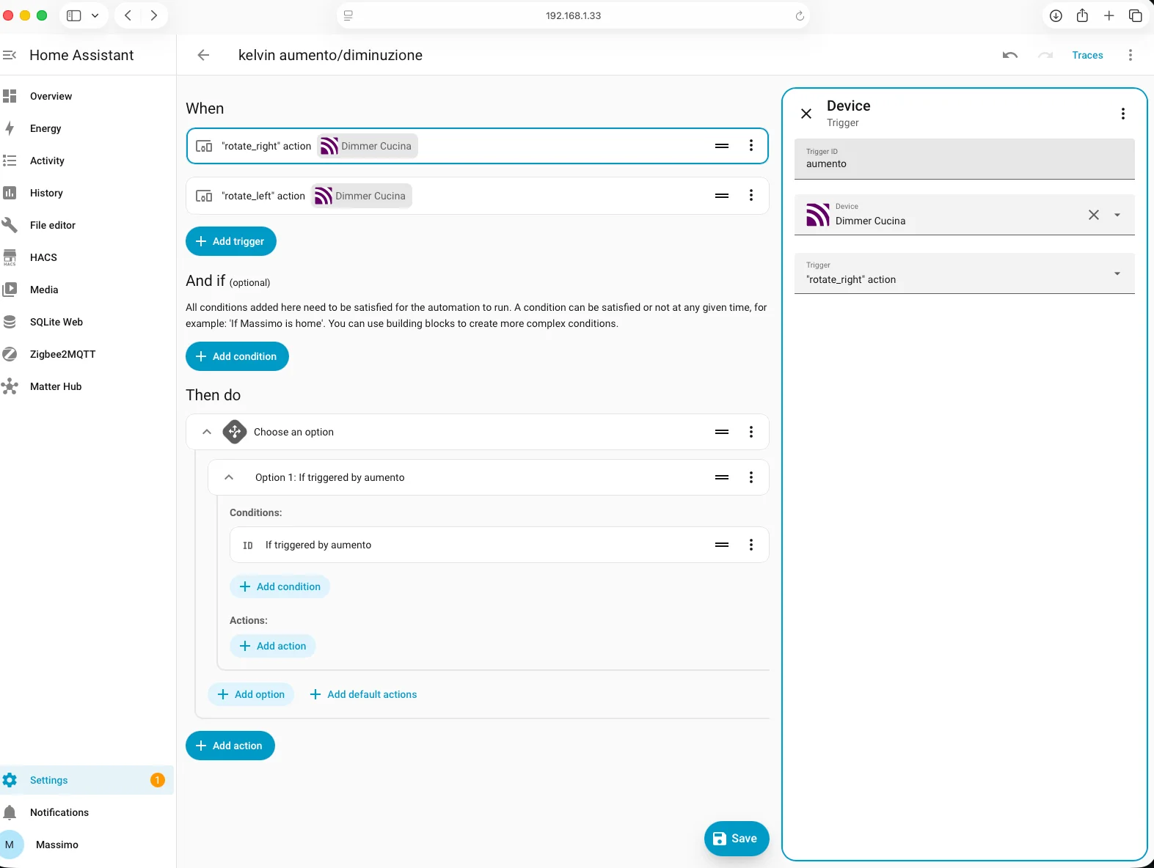Click the undo arrow icon

(1010, 55)
